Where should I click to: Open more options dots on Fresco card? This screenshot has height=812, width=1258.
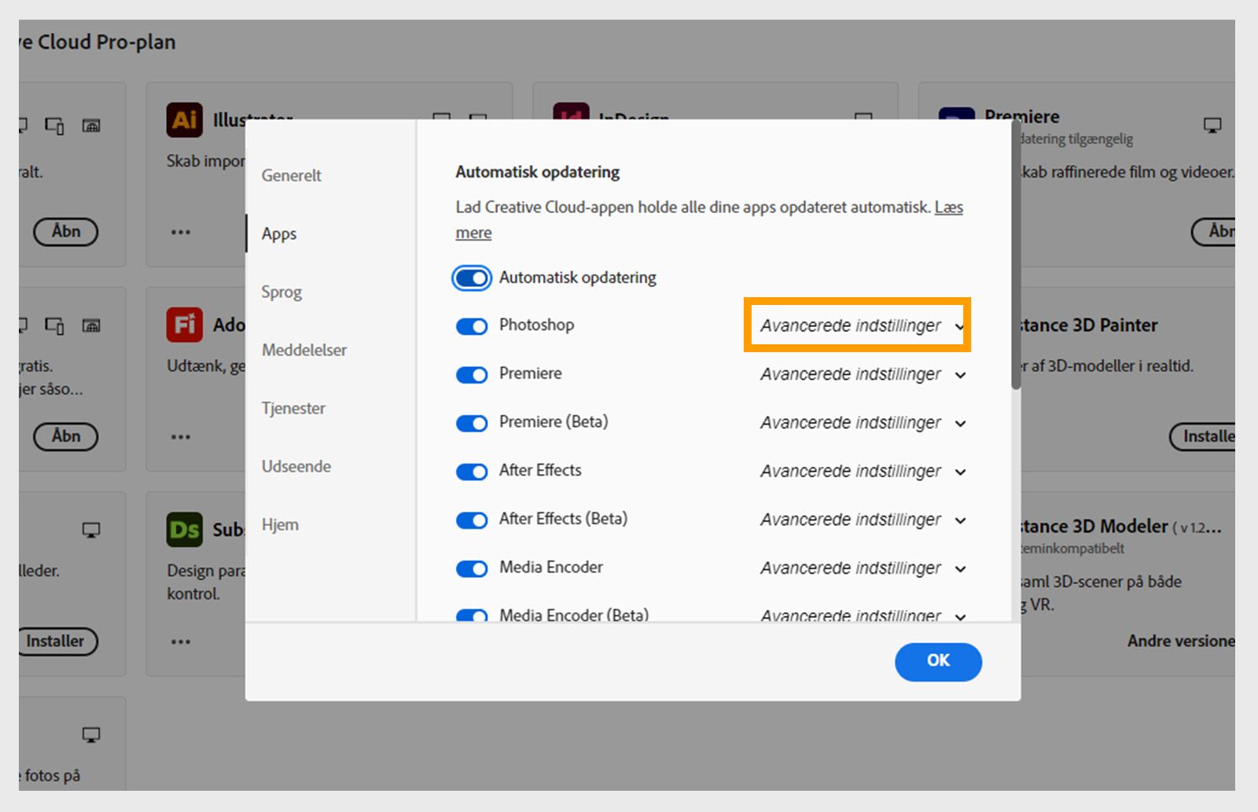(181, 436)
